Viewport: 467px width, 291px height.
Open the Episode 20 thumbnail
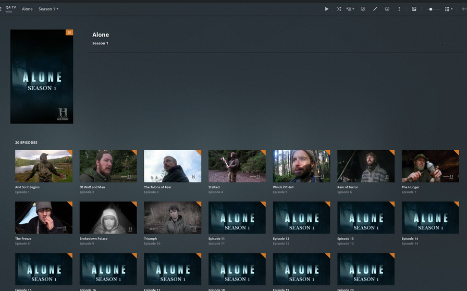366,269
